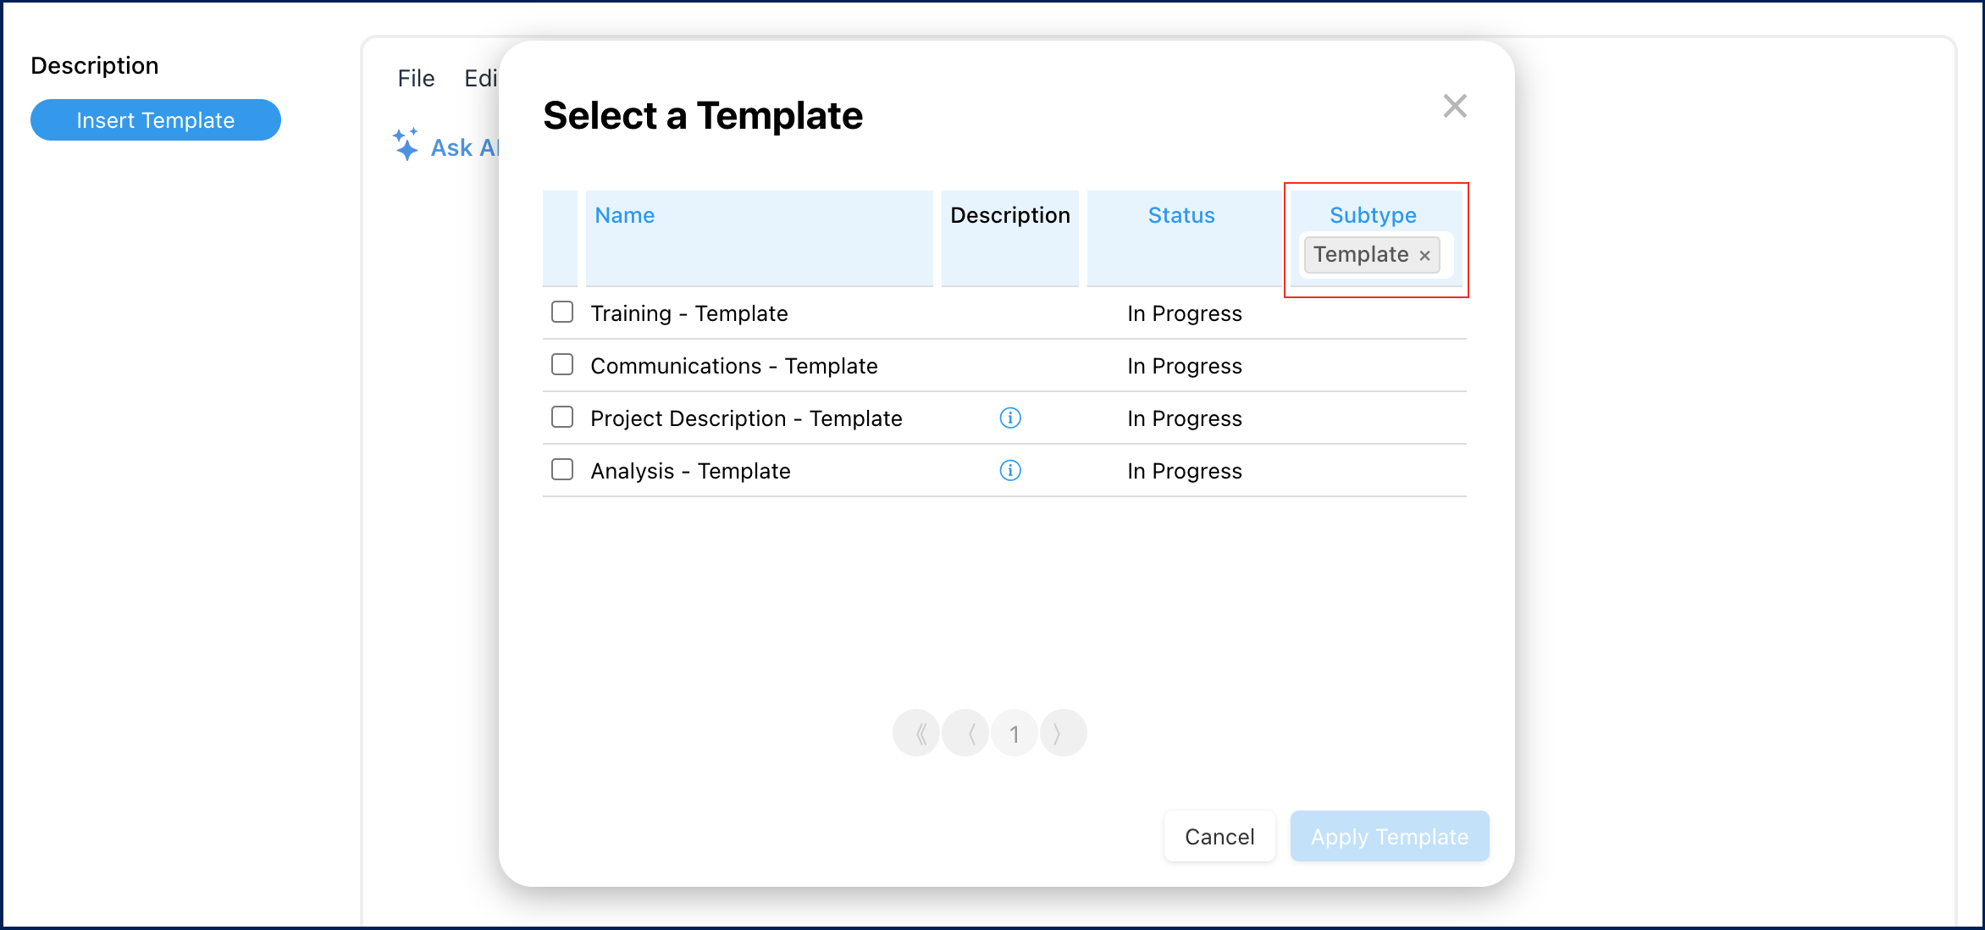Check the Analysis - Template checkbox

561,468
